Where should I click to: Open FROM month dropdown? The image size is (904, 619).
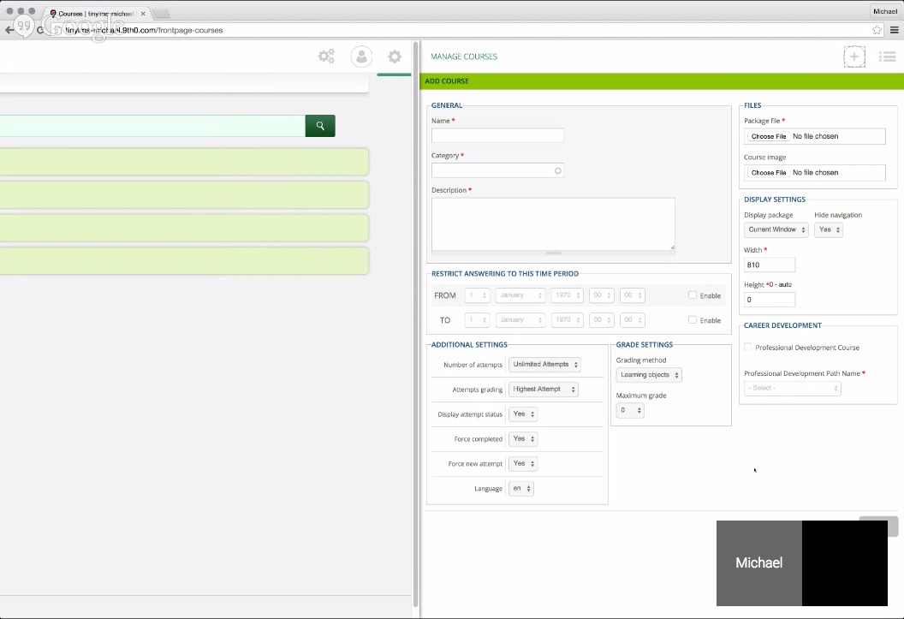pyautogui.click(x=520, y=295)
